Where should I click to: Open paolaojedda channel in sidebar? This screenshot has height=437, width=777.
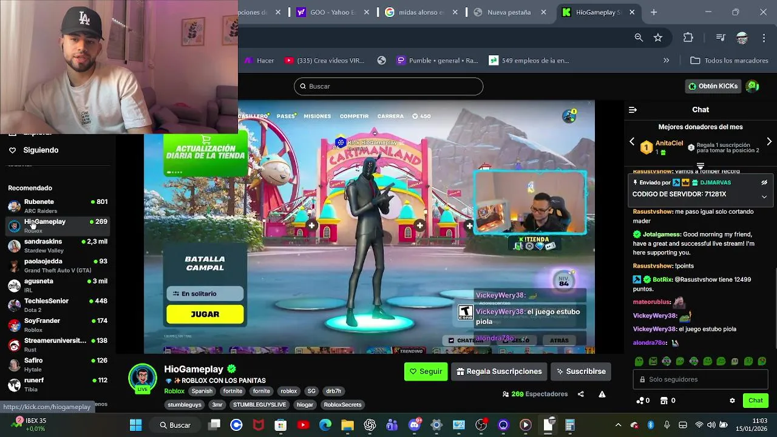(x=58, y=265)
